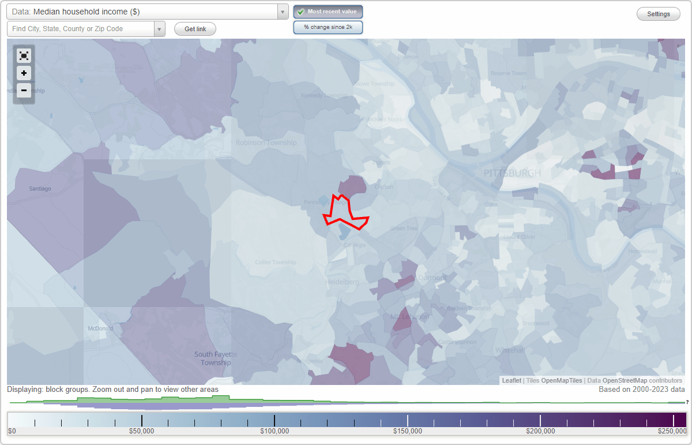Open the 'Data: Median household income' selector
The height and width of the screenshot is (445, 692).
click(144, 11)
